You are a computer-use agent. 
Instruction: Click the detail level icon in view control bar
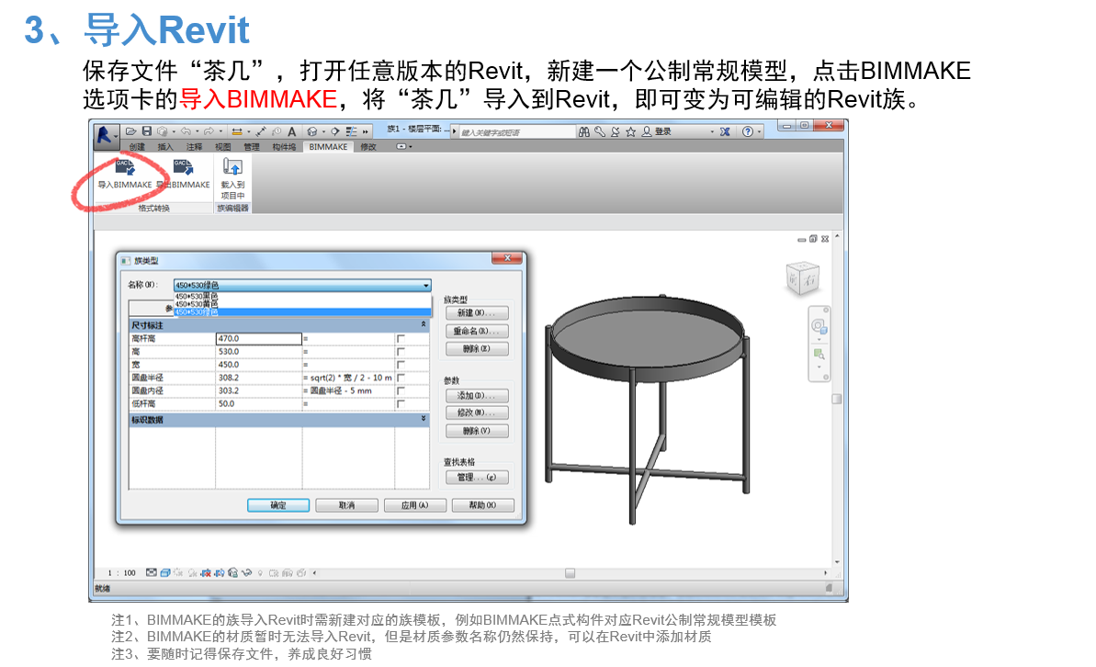(151, 572)
